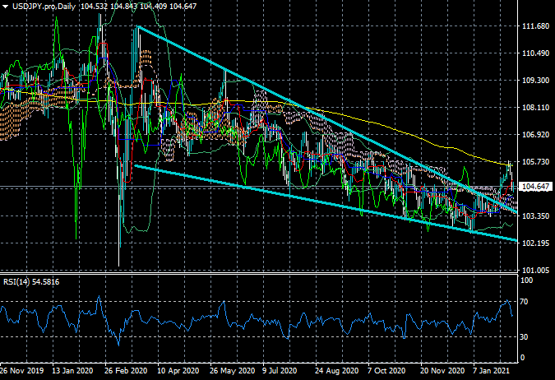Click the RSI 100 scale label
Viewport: 555px width, 380px height.
tap(527, 280)
